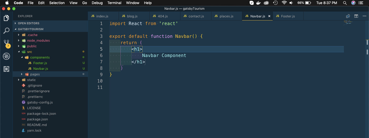This screenshot has width=369, height=138.
Task: Expand the pages folder
Action: tap(50, 74)
